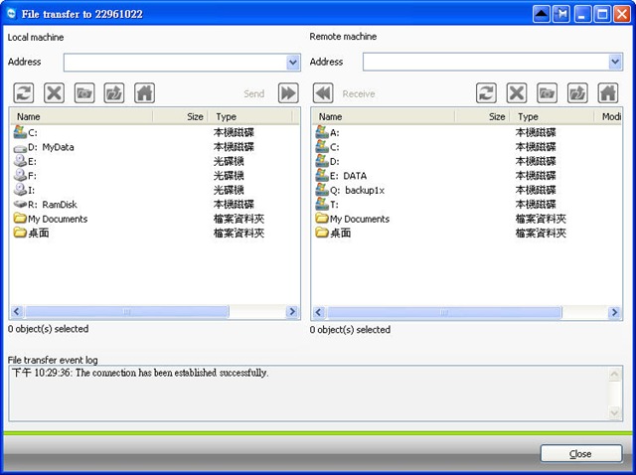
Task: Open the remote Address dropdown
Action: [615, 63]
